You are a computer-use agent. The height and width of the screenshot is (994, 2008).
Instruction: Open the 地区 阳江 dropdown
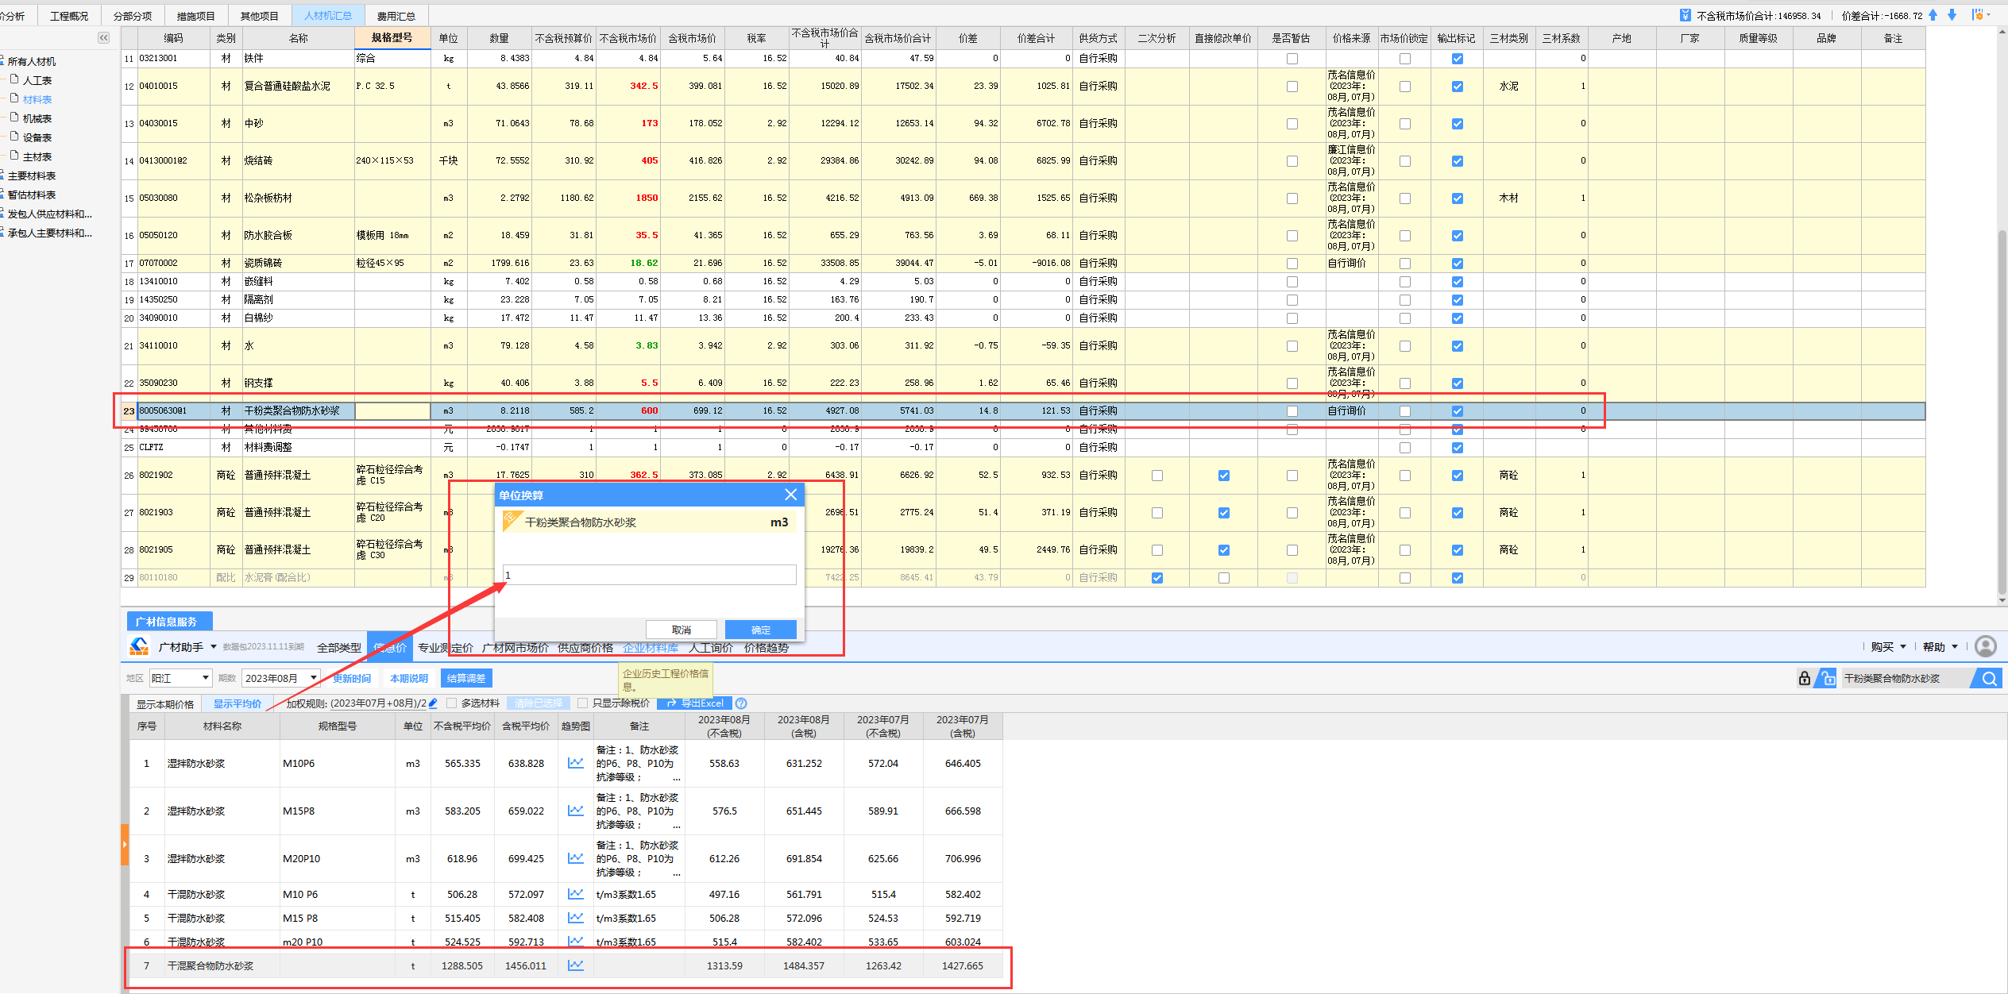click(181, 678)
